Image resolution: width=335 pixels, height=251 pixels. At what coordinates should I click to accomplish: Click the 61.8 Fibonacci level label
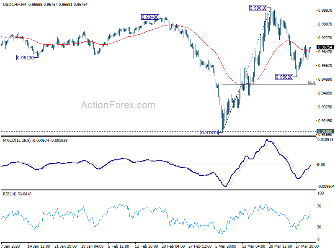coord(311,82)
